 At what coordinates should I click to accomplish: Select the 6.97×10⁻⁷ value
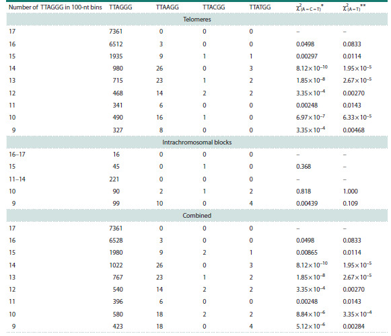[x=310, y=117]
